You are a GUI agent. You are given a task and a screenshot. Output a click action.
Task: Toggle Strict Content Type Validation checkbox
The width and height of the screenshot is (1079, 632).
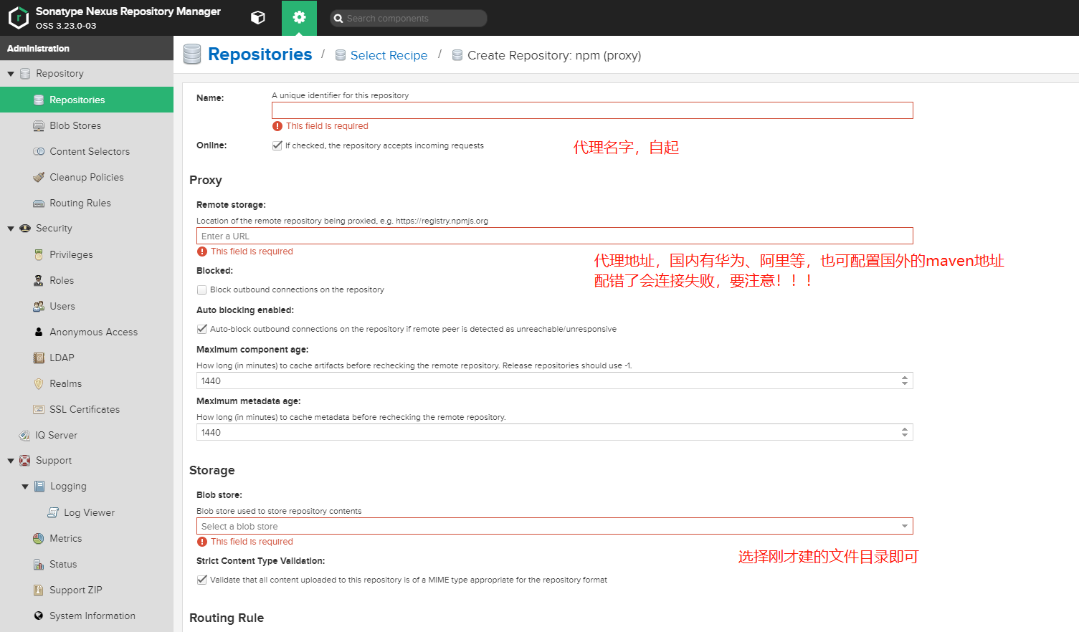[201, 580]
